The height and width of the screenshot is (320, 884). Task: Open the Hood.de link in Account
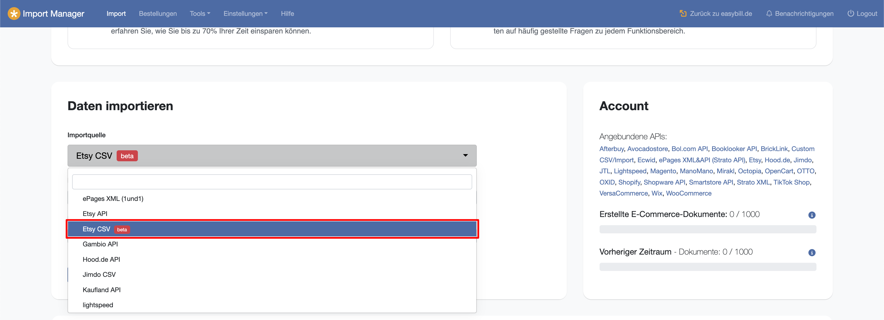point(777,160)
